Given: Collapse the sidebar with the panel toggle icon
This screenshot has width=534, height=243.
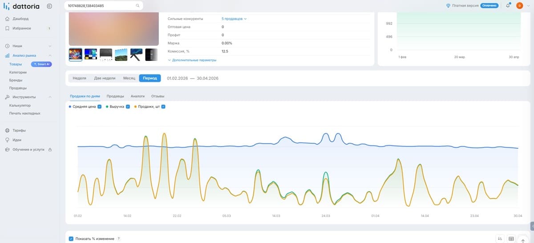Looking at the screenshot, I should click(x=49, y=6).
